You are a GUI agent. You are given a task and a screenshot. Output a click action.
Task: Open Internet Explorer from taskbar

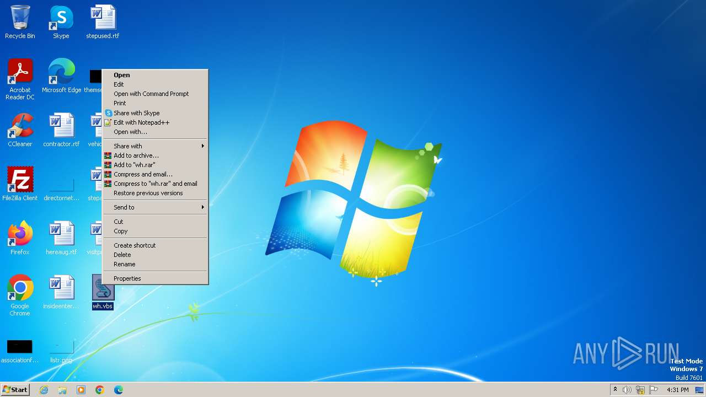(x=44, y=390)
